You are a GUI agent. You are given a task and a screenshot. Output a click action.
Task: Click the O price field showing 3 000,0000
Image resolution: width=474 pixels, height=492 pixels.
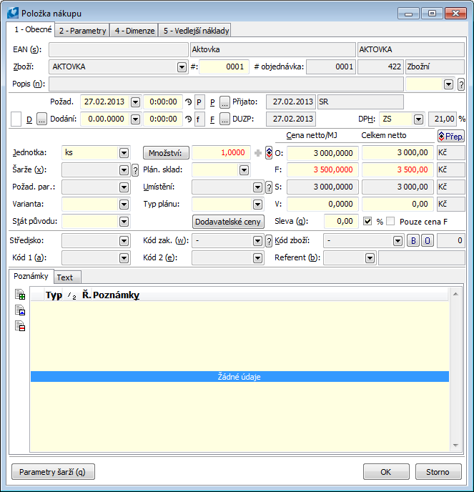(323, 153)
